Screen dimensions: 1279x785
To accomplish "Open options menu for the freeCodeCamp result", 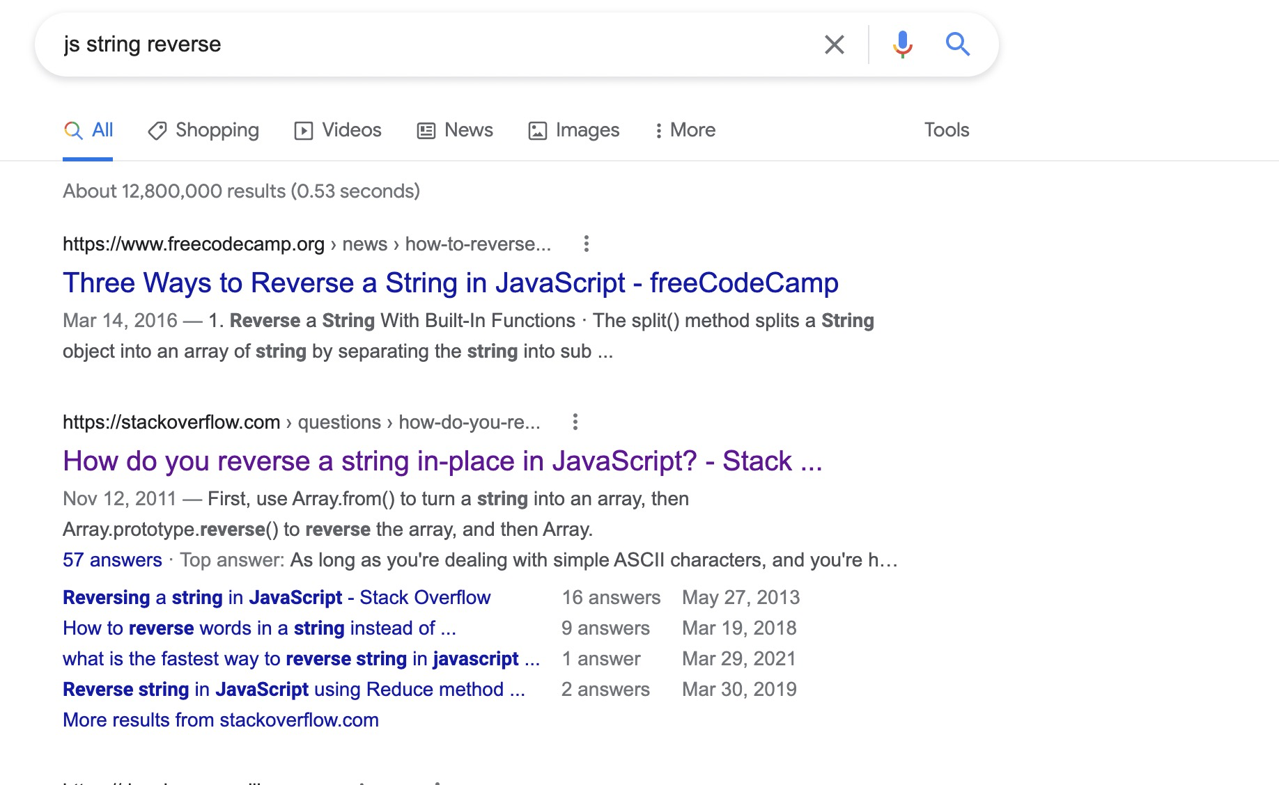I will pos(587,244).
